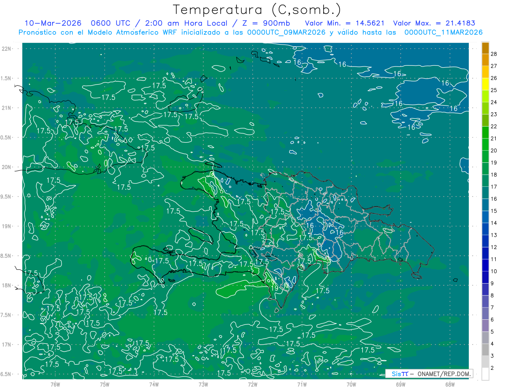Image resolution: width=505 pixels, height=390 pixels.
Task: Click the 74W longitude axis label
Action: [154, 384]
